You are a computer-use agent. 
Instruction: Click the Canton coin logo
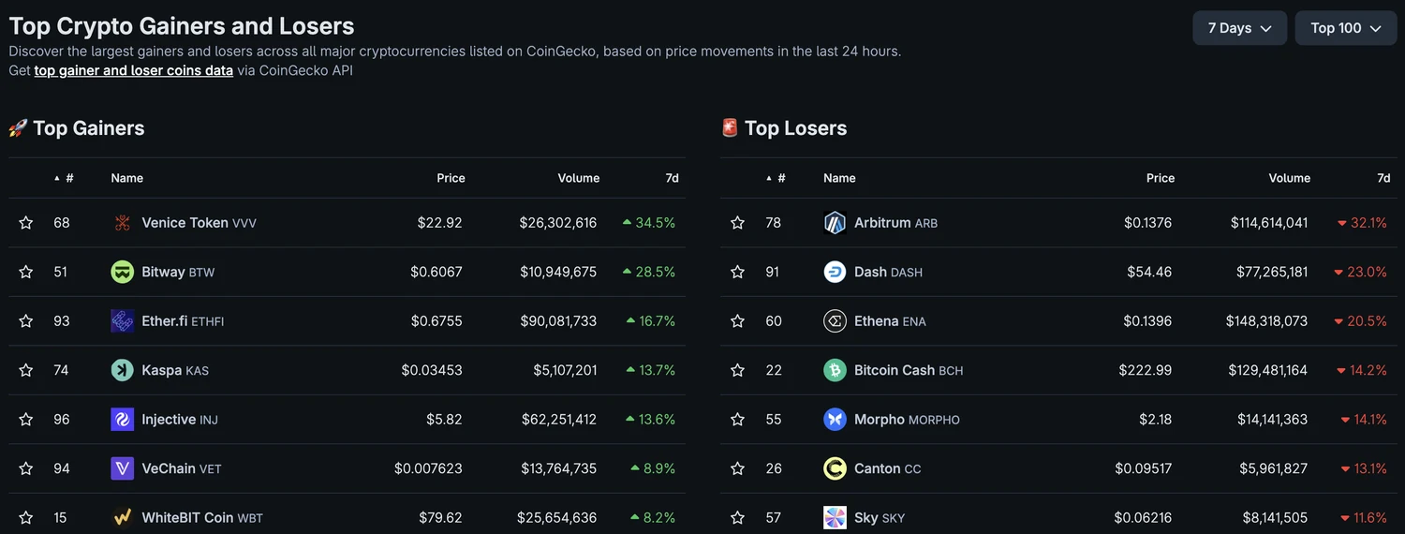click(x=835, y=468)
